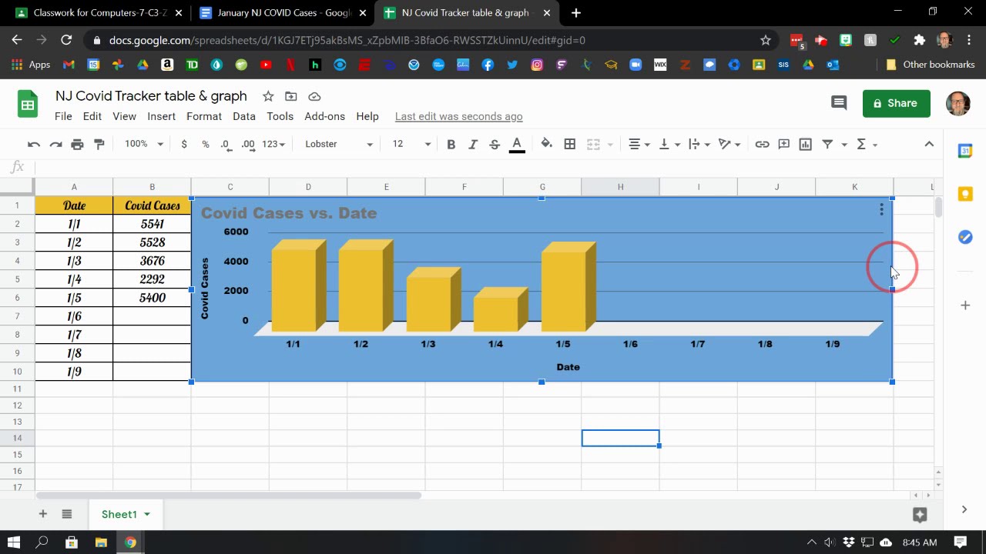This screenshot has width=986, height=554.
Task: Decrease decimal places icon
Action: click(x=226, y=144)
